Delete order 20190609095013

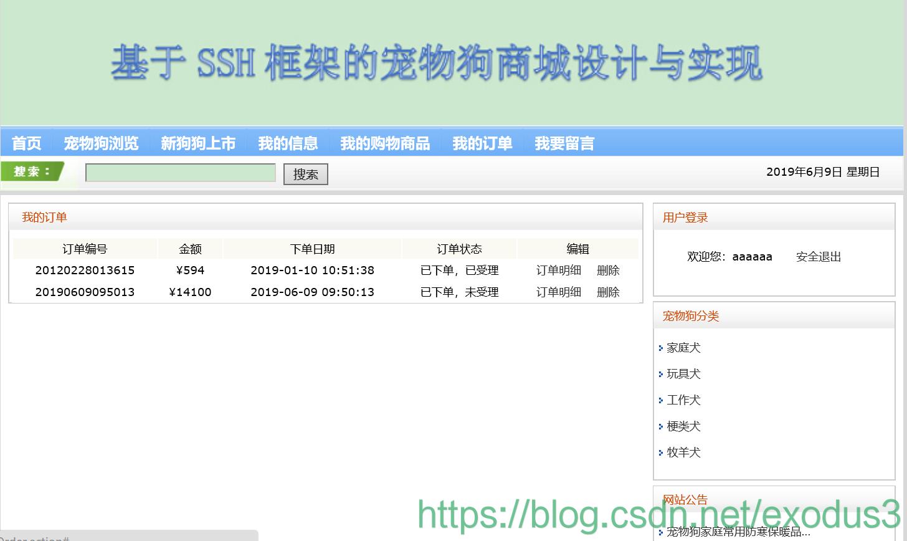[608, 292]
